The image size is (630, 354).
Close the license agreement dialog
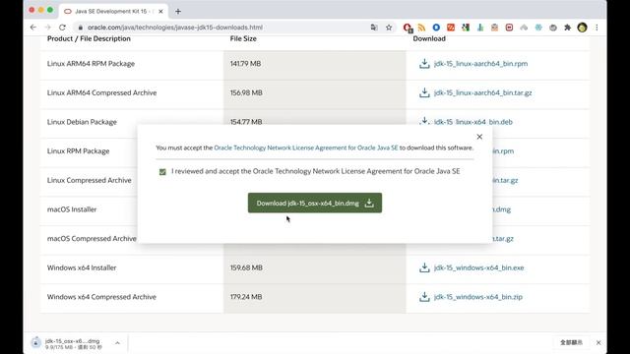[x=479, y=137]
